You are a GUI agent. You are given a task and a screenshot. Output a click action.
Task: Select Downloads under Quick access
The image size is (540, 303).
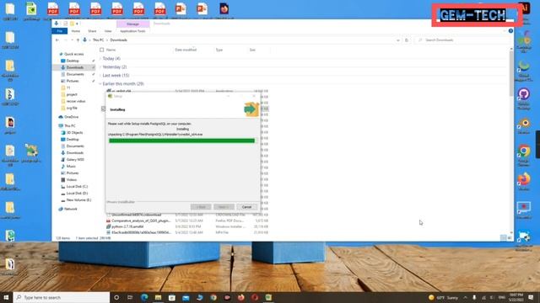(75, 67)
